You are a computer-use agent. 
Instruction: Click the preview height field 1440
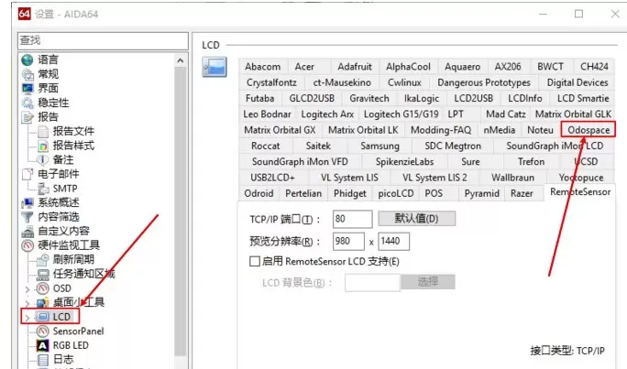point(393,241)
